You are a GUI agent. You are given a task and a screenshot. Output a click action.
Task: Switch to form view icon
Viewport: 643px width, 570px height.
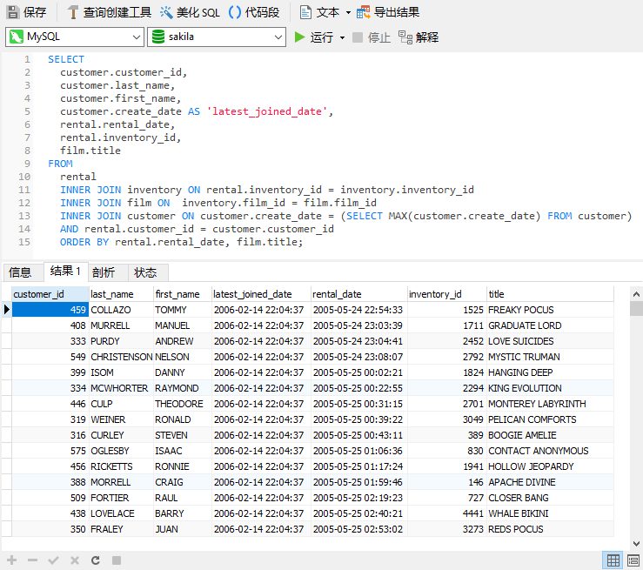pos(633,560)
